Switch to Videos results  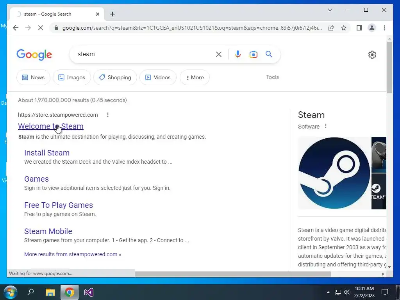click(158, 77)
